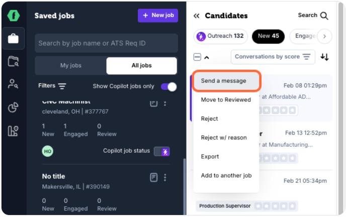
Task: Toggle Show Copilot jobs only switch
Action: pos(168,87)
